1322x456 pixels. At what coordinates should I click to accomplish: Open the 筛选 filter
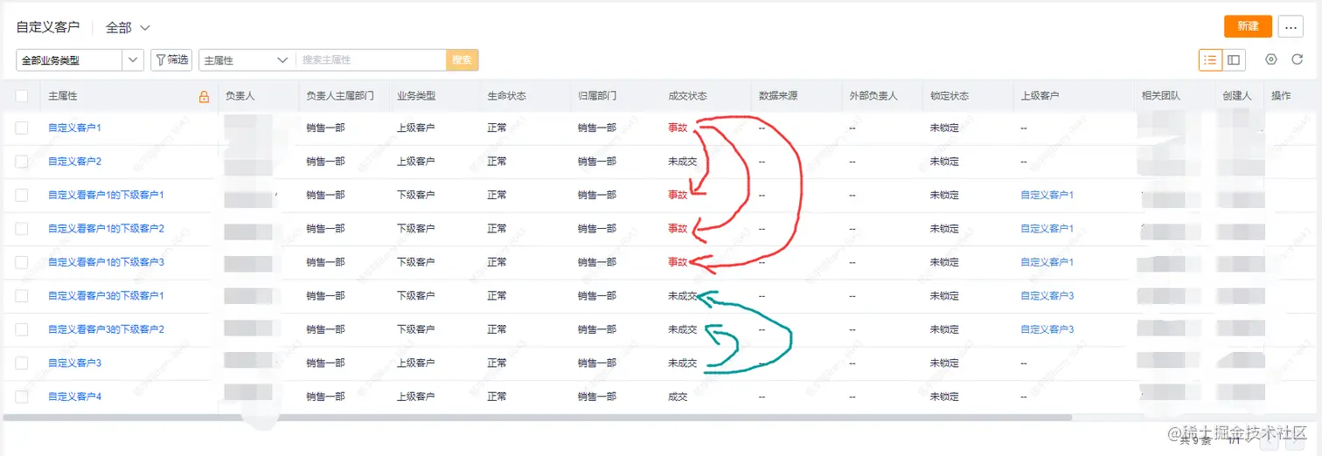pyautogui.click(x=171, y=59)
